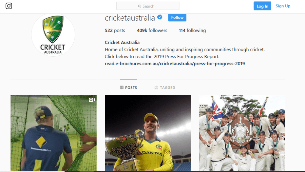Open the player with trophy post

pos(148,133)
